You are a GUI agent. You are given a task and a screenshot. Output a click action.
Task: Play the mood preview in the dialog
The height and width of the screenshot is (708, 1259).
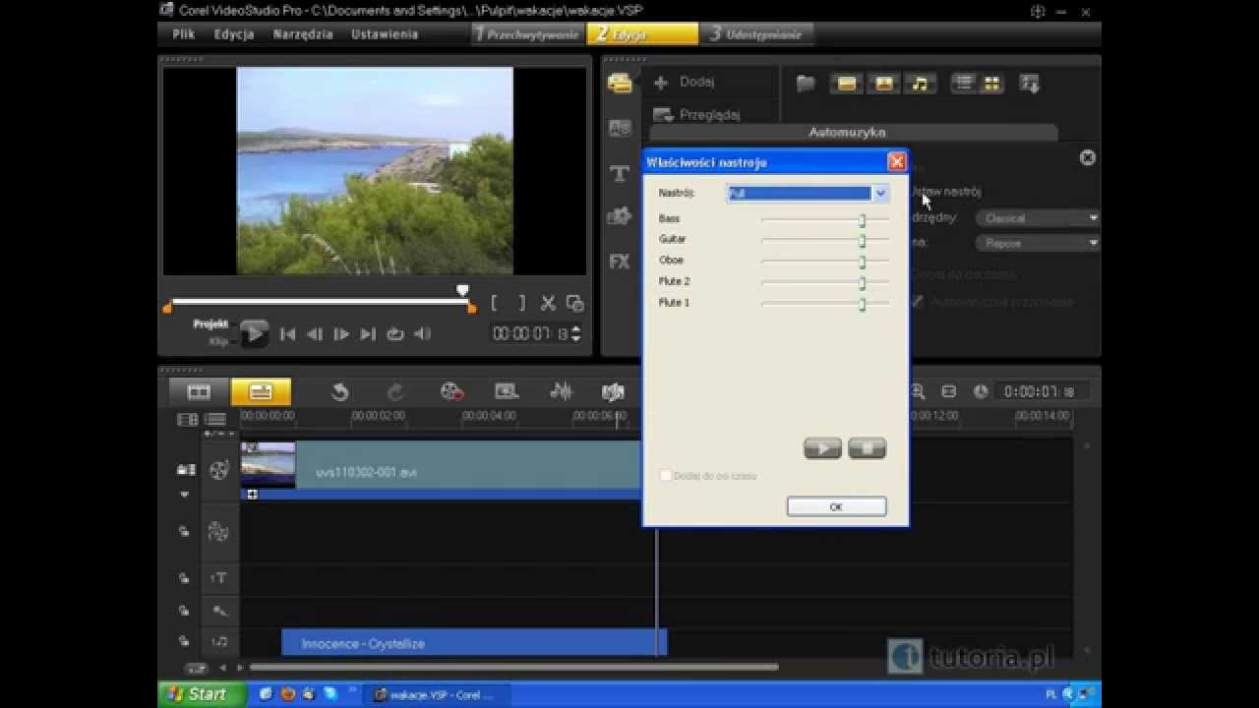[x=822, y=448]
